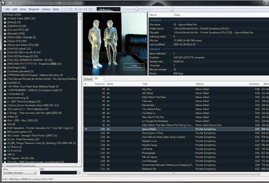Click the question mark button beside Filter
The height and width of the screenshot is (183, 269).
coord(79,173)
